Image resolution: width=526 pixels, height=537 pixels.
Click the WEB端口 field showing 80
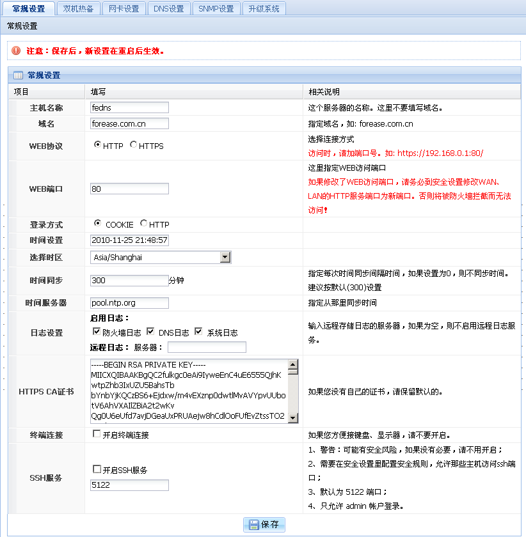(x=129, y=189)
